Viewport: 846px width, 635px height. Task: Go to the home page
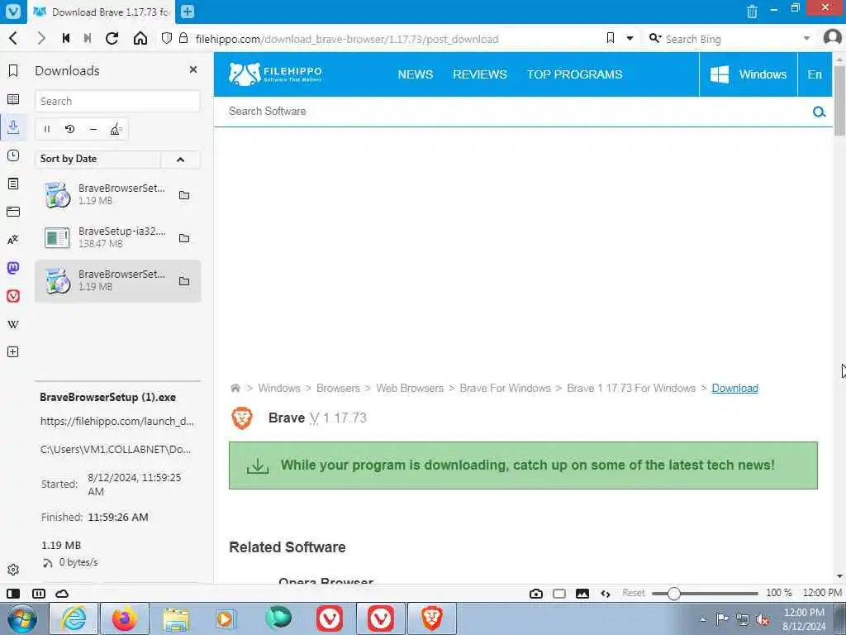click(140, 38)
